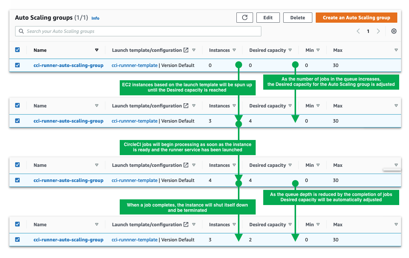Click the magnifier icon in the search bar
The height and width of the screenshot is (258, 409).
pyautogui.click(x=21, y=31)
